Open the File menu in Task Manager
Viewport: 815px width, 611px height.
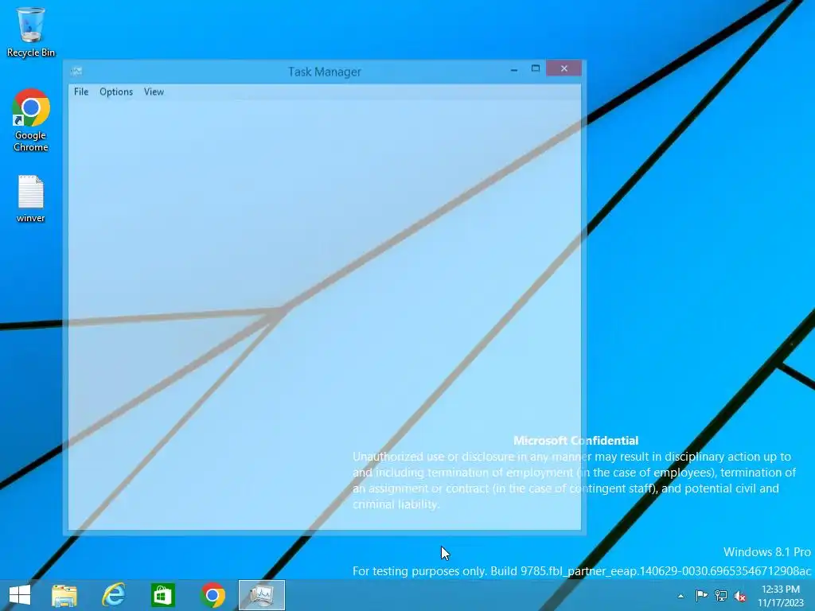tap(81, 92)
